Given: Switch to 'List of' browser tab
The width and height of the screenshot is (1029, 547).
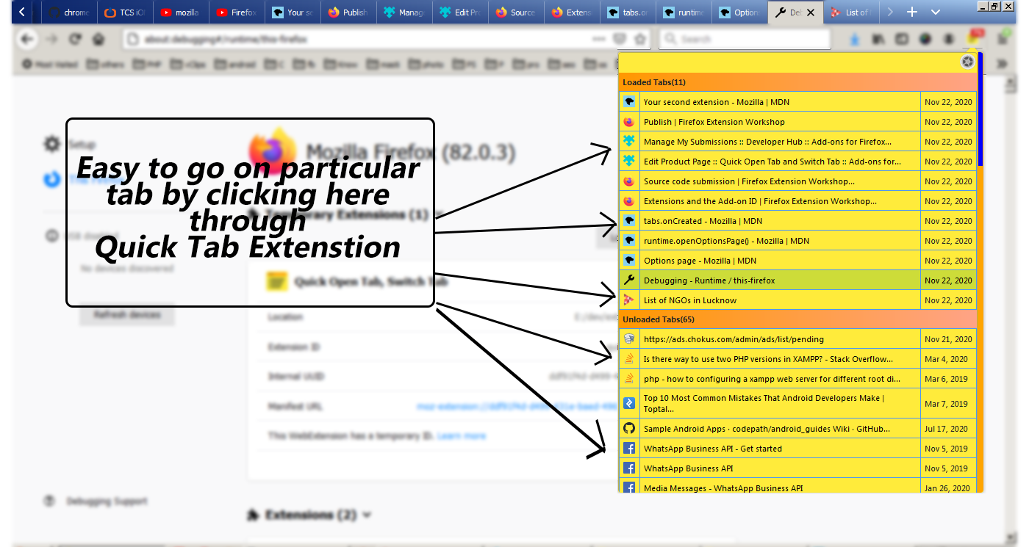Looking at the screenshot, I should 851,12.
